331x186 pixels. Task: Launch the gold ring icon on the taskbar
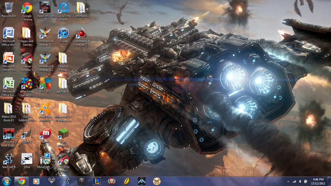point(127,181)
